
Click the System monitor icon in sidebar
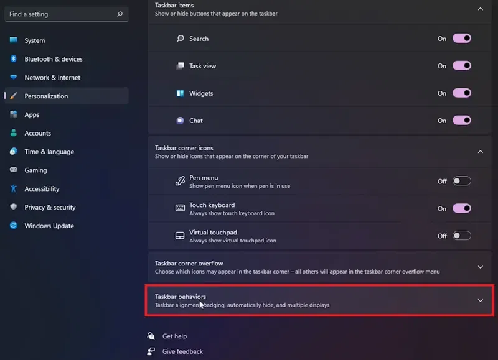[x=13, y=40]
